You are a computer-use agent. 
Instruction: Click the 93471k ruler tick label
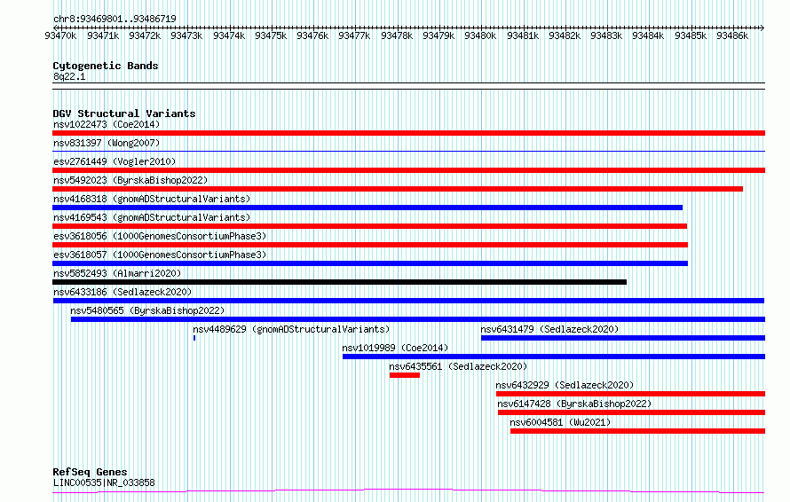tap(103, 35)
